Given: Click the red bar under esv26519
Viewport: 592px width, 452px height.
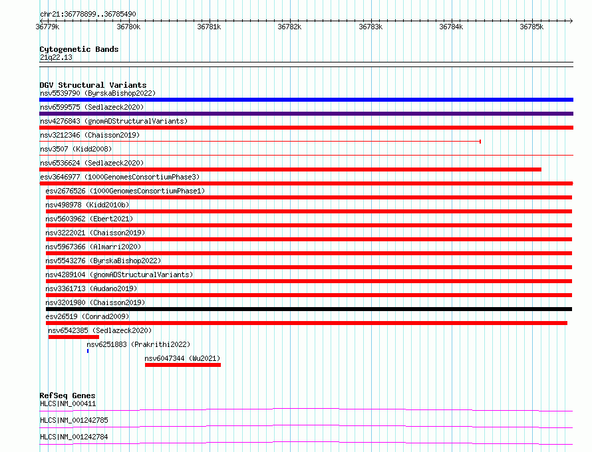Looking at the screenshot, I should [307, 323].
